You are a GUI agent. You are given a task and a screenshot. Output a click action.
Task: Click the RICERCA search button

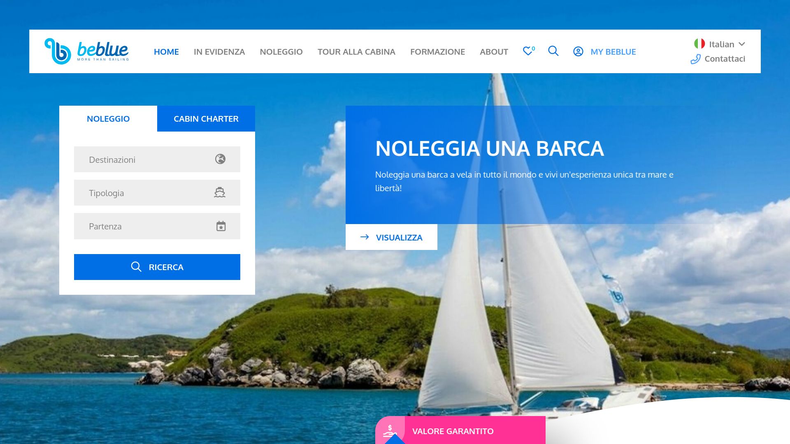157,267
